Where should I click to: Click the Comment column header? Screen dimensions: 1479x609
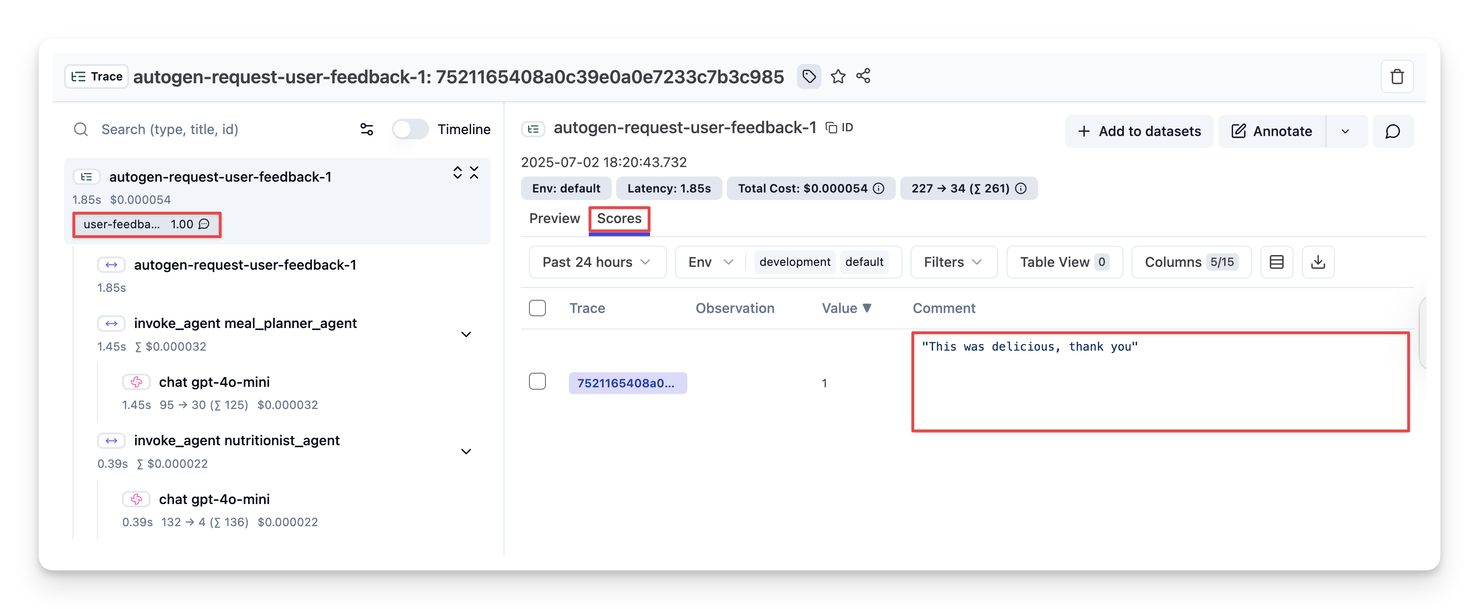943,309
